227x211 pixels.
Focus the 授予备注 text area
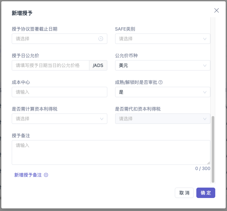(x=111, y=152)
